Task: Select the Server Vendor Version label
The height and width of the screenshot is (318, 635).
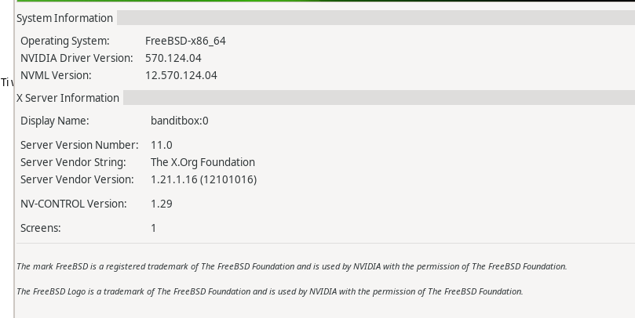Action: coord(77,179)
